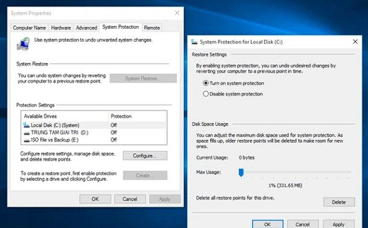Click the Local Disk (C:) drive icon in list

tap(26, 125)
